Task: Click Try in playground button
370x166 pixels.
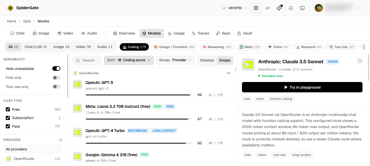Action: (302, 87)
